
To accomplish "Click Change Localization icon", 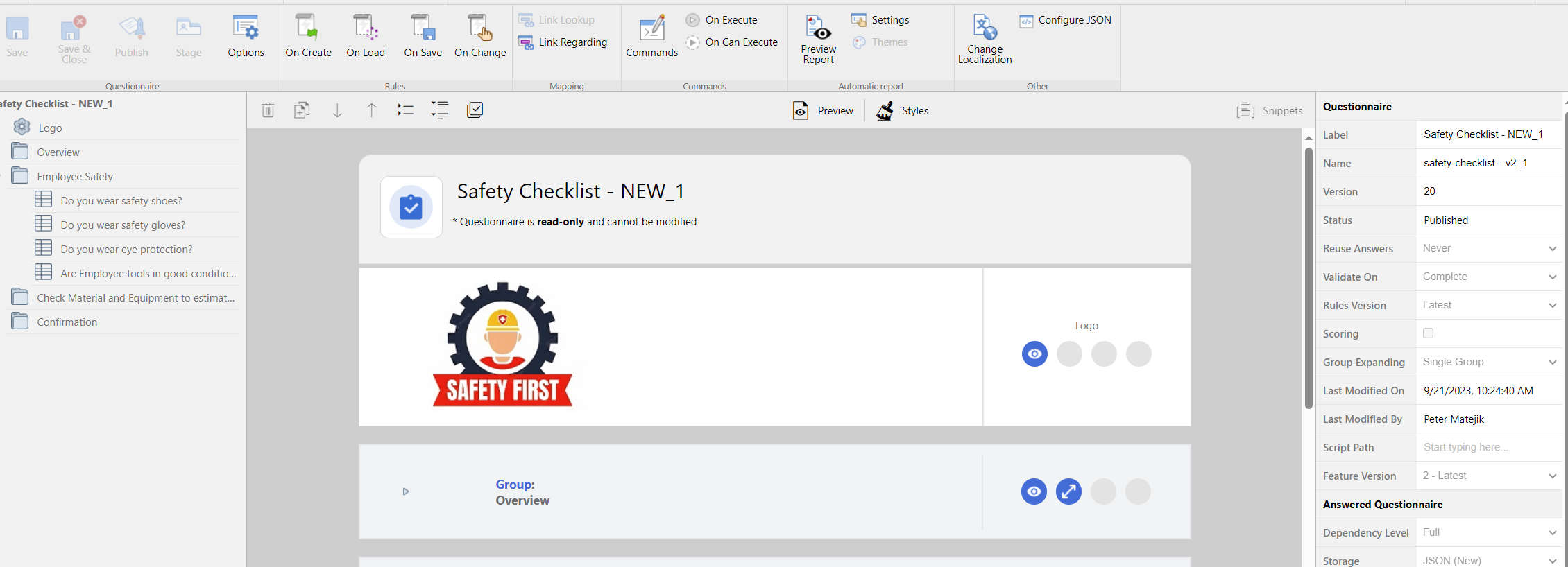I will tap(985, 28).
